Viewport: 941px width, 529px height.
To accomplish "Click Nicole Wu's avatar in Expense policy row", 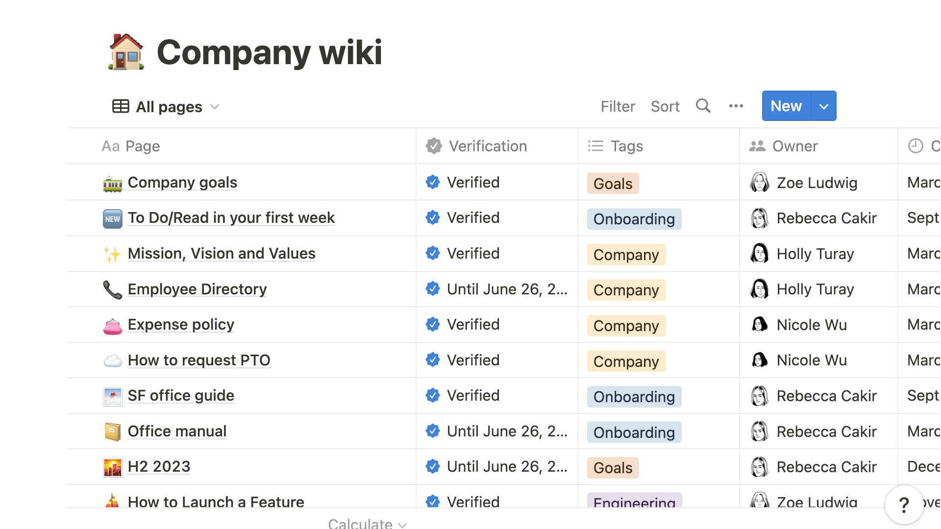I will point(760,325).
